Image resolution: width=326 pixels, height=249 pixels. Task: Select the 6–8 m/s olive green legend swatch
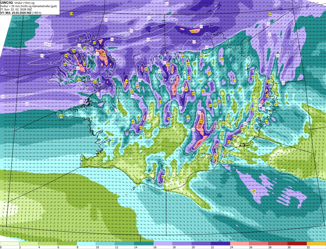pyautogui.click(x=67, y=243)
